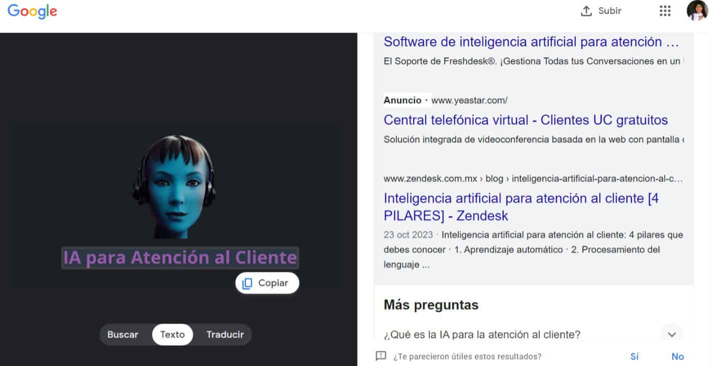Open Central telefónica virtual ad link

525,120
